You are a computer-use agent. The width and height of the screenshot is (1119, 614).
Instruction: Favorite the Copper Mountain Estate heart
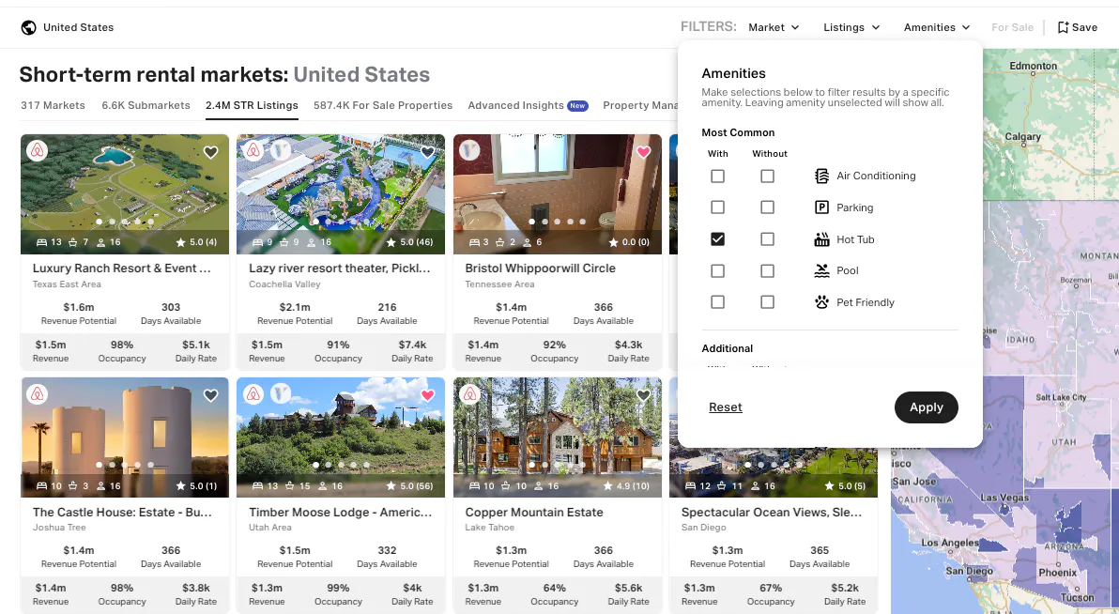(x=644, y=395)
